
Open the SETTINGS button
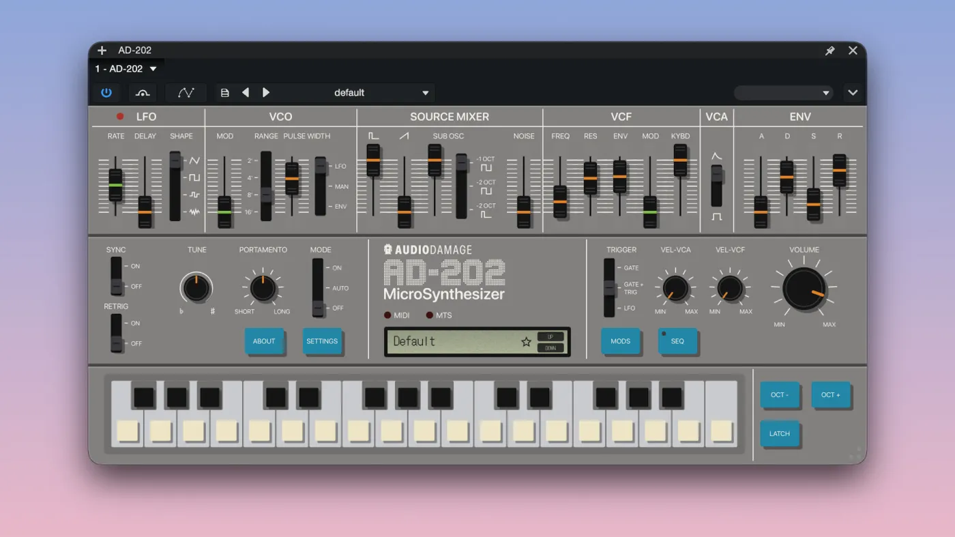pyautogui.click(x=322, y=341)
